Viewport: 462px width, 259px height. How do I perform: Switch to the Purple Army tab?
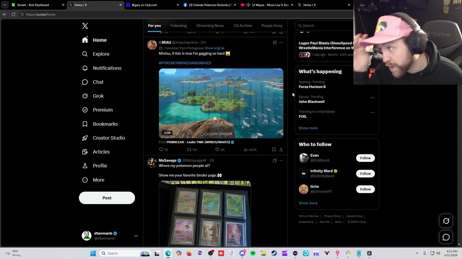tap(272, 26)
